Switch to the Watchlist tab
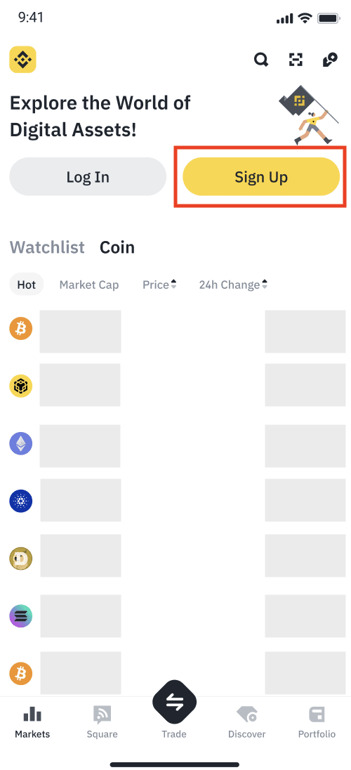This screenshot has height=770, width=351. 47,247
